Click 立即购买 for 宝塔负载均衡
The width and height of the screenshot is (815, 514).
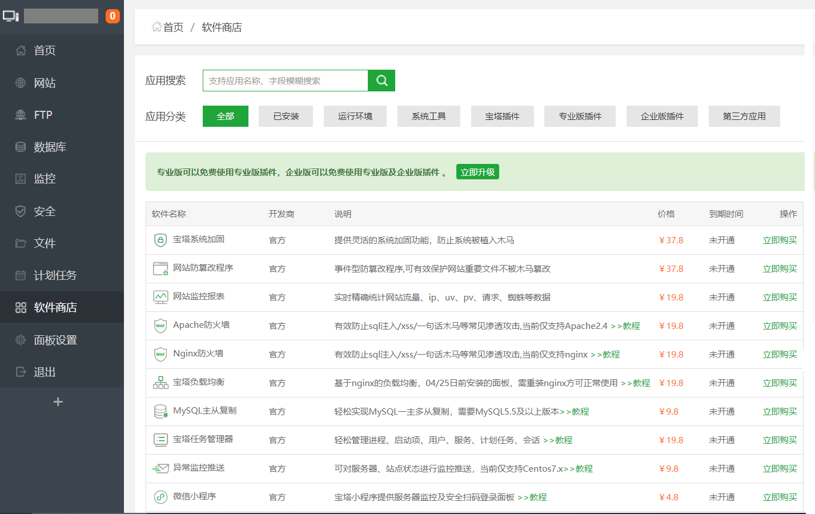pos(780,383)
